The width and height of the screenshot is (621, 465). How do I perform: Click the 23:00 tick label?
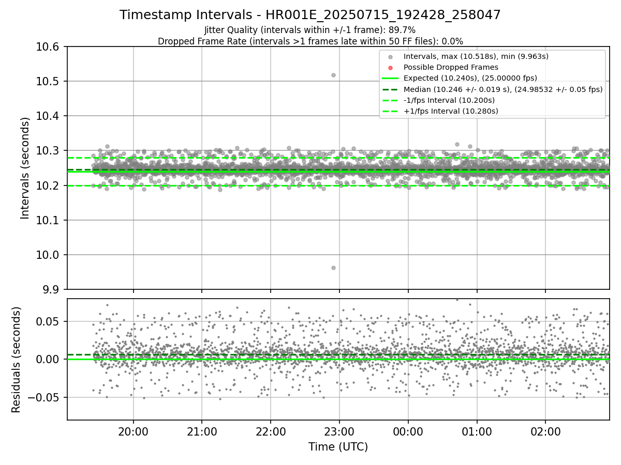coord(339,431)
